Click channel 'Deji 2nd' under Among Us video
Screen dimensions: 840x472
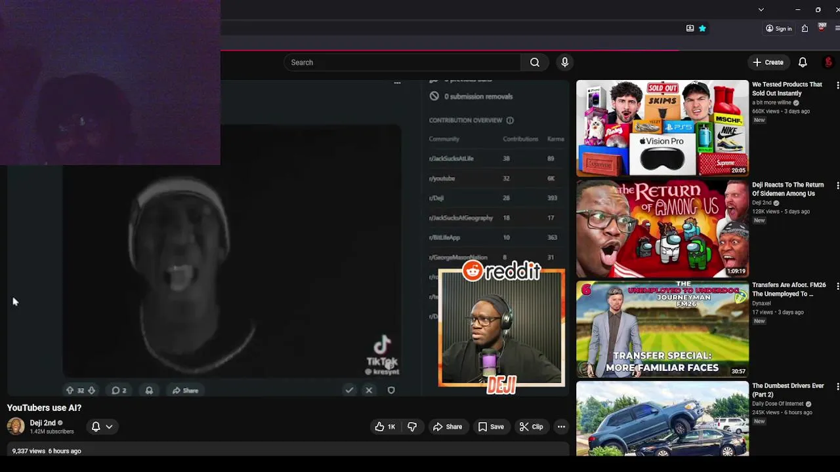[762, 203]
